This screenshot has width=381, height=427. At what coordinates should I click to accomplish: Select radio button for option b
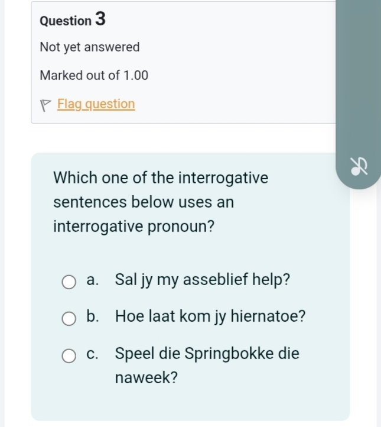pyautogui.click(x=69, y=319)
